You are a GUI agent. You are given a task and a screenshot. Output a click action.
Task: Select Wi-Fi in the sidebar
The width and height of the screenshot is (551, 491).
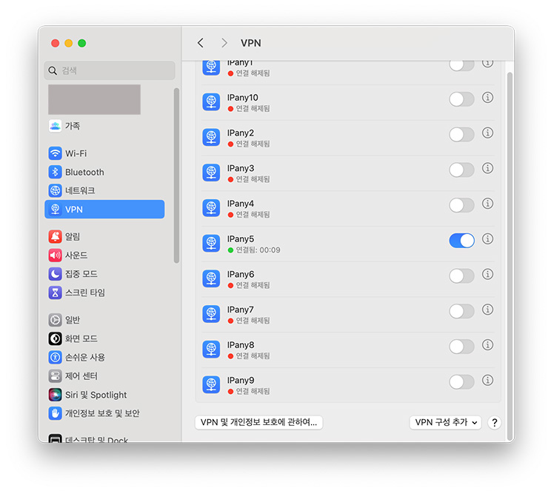pos(76,153)
